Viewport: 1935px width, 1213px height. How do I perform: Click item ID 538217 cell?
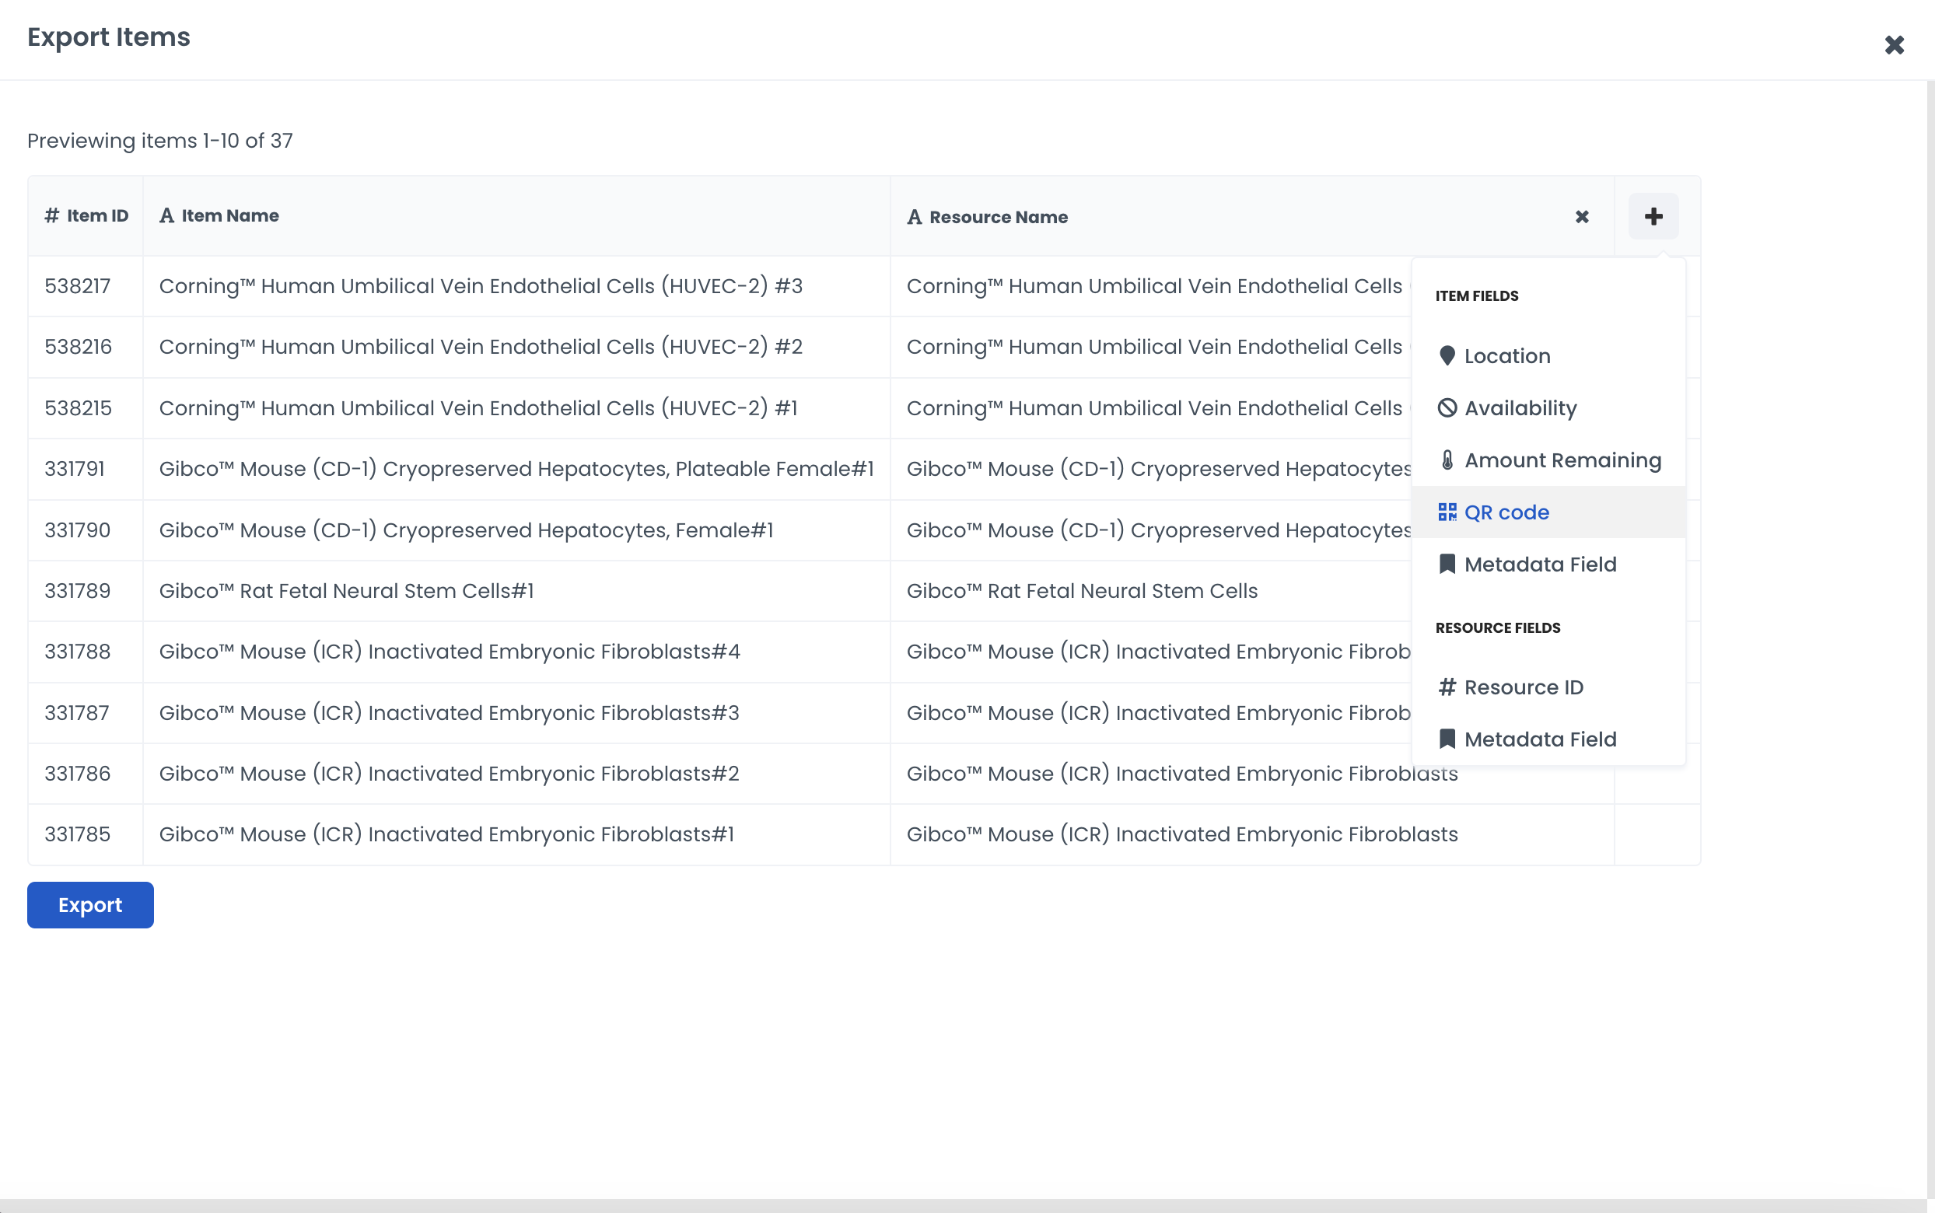tap(78, 286)
